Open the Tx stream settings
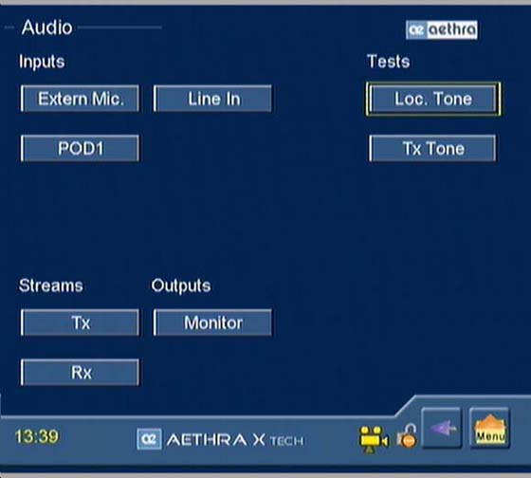Image resolution: width=531 pixels, height=478 pixels. coord(80,322)
